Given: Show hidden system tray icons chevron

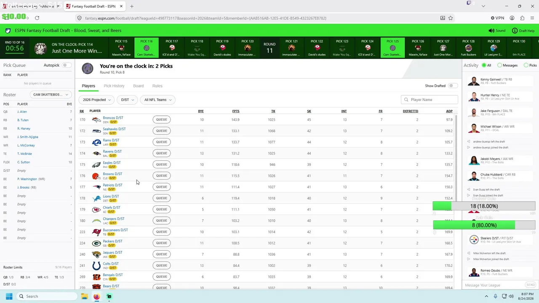Looking at the screenshot, I should pos(486,296).
